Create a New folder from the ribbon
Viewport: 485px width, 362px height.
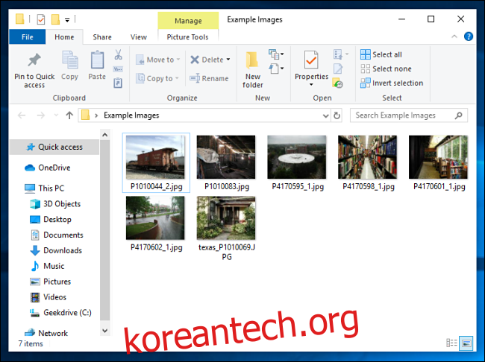pos(253,69)
